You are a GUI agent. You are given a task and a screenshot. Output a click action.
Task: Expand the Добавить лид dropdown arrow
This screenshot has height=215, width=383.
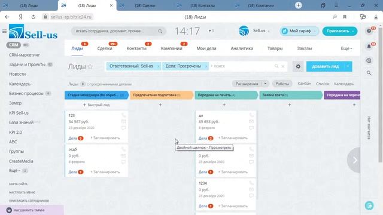348,66
